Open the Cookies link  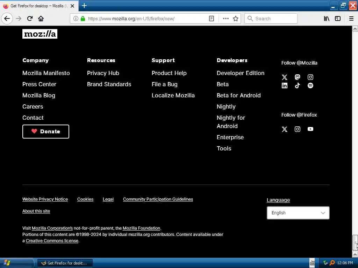point(85,199)
